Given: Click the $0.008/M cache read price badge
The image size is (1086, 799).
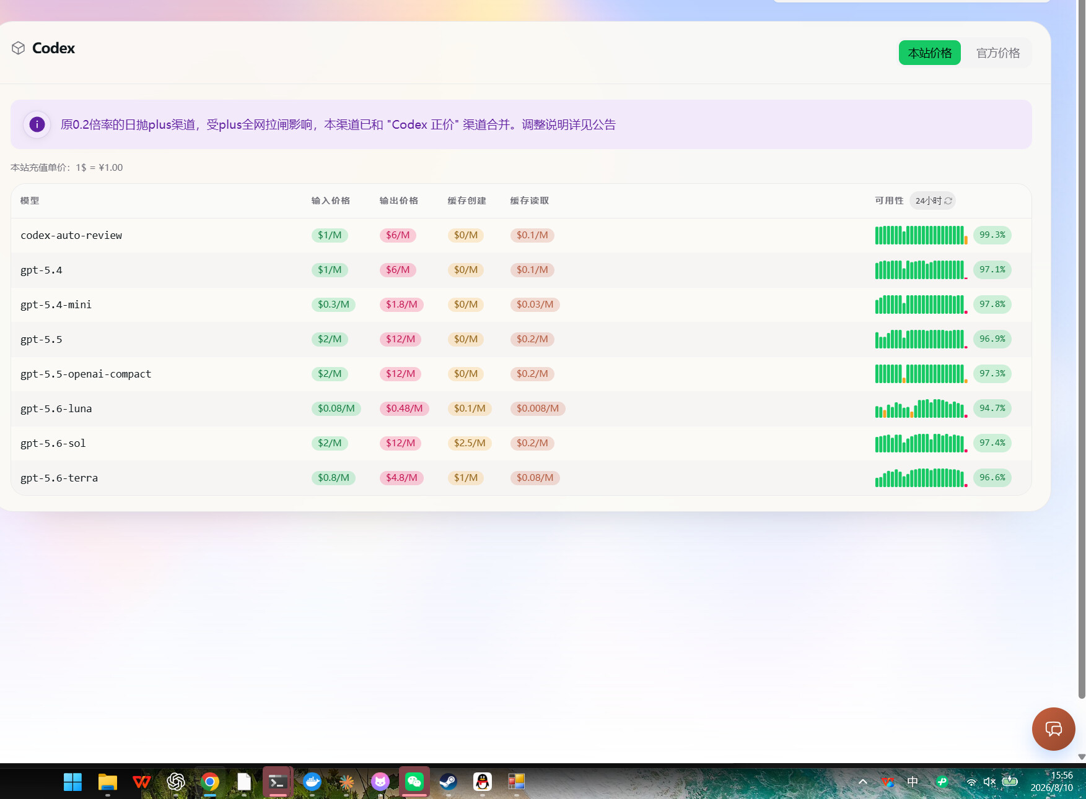Looking at the screenshot, I should click(538, 408).
